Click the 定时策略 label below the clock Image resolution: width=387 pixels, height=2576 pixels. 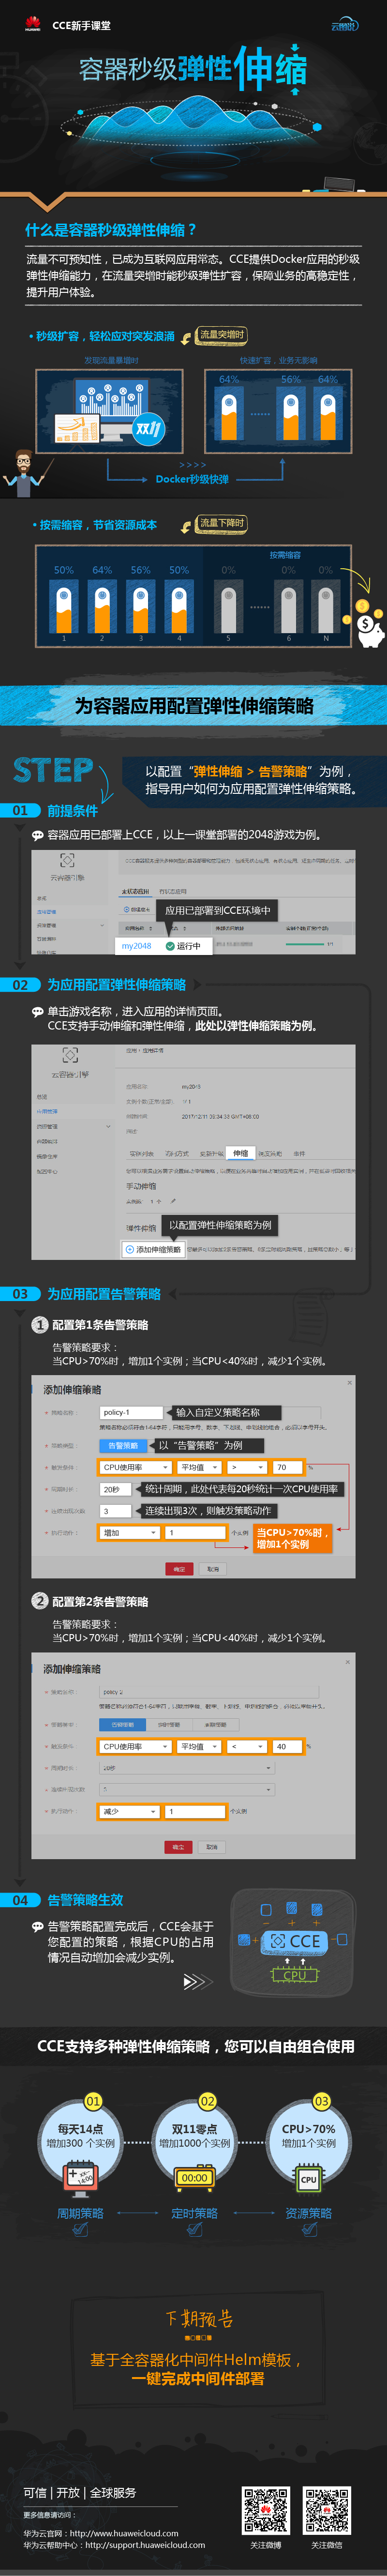coord(194,2213)
